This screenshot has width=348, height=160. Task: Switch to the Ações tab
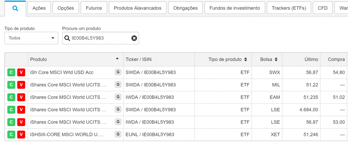coord(39,8)
